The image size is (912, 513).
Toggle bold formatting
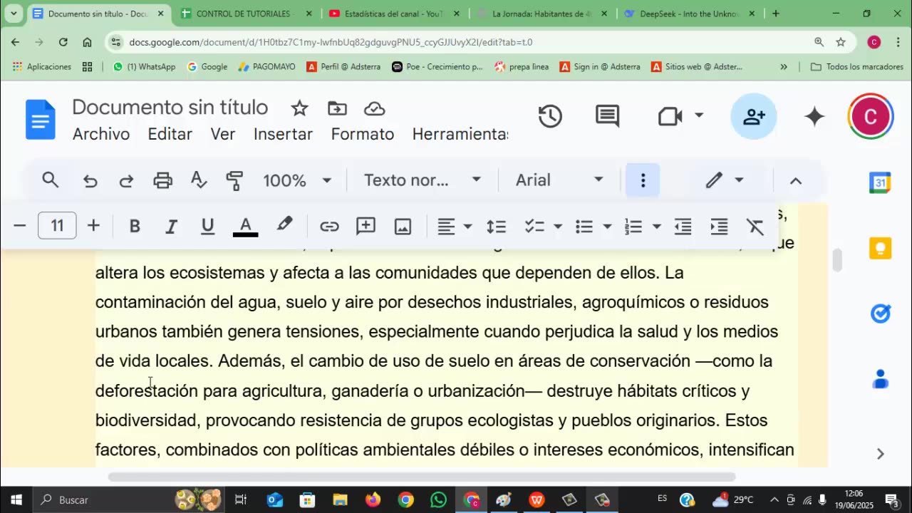click(134, 227)
